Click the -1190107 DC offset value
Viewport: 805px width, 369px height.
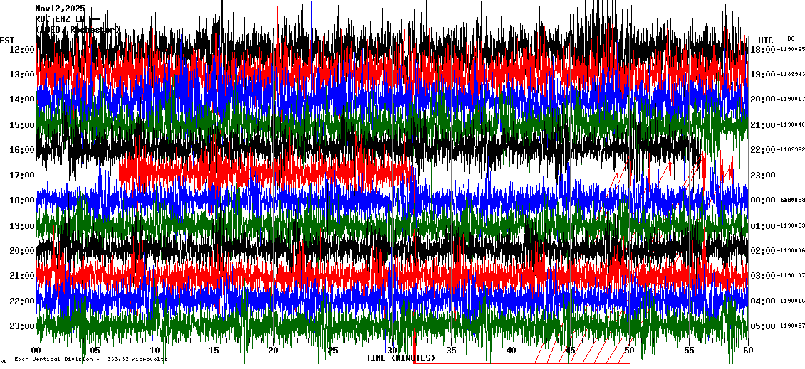click(x=791, y=276)
